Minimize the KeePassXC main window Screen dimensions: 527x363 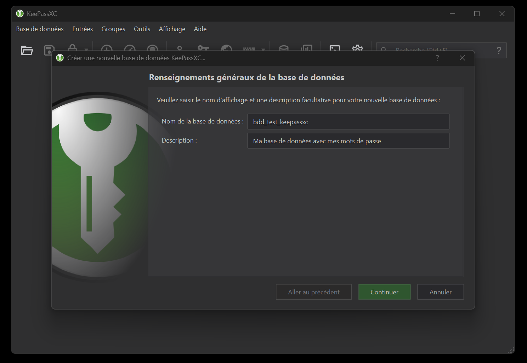click(452, 13)
